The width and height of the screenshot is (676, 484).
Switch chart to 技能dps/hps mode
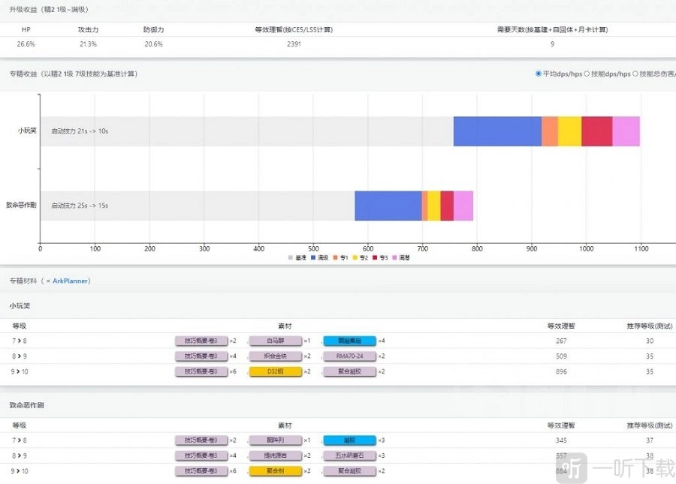(587, 74)
